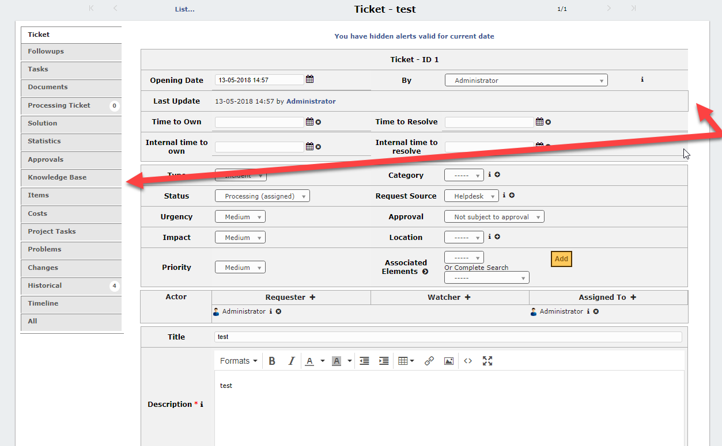Viewport: 722px width, 446px height.
Task: Clear the Time to Resolve field
Action: click(x=547, y=121)
